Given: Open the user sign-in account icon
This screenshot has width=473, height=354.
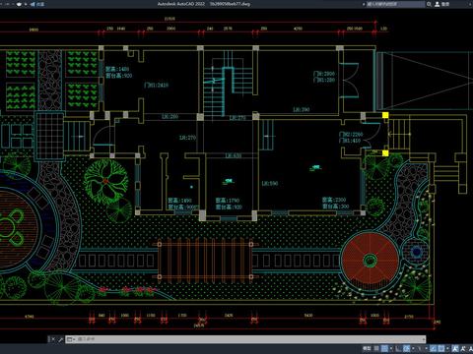Looking at the screenshot, I should [438, 4].
